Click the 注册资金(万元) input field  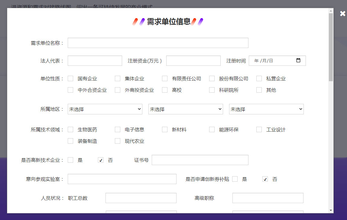coord(193,61)
